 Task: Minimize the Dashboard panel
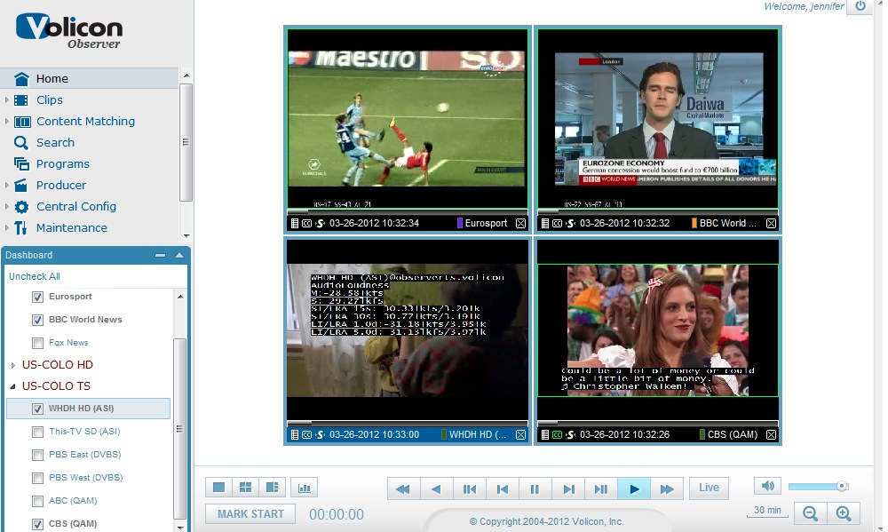(x=160, y=255)
